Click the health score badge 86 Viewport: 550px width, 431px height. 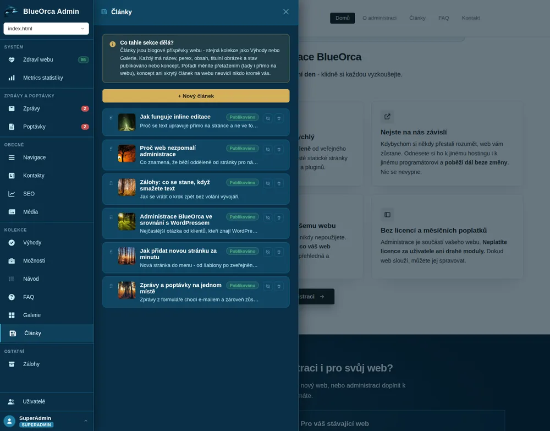(83, 59)
